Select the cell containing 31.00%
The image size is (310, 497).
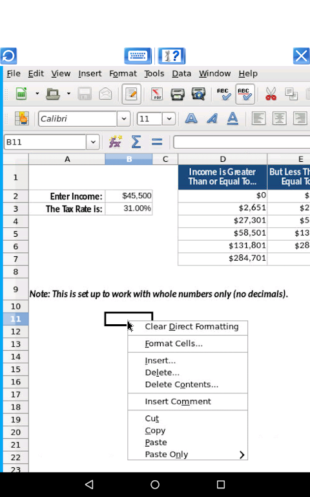coord(129,208)
